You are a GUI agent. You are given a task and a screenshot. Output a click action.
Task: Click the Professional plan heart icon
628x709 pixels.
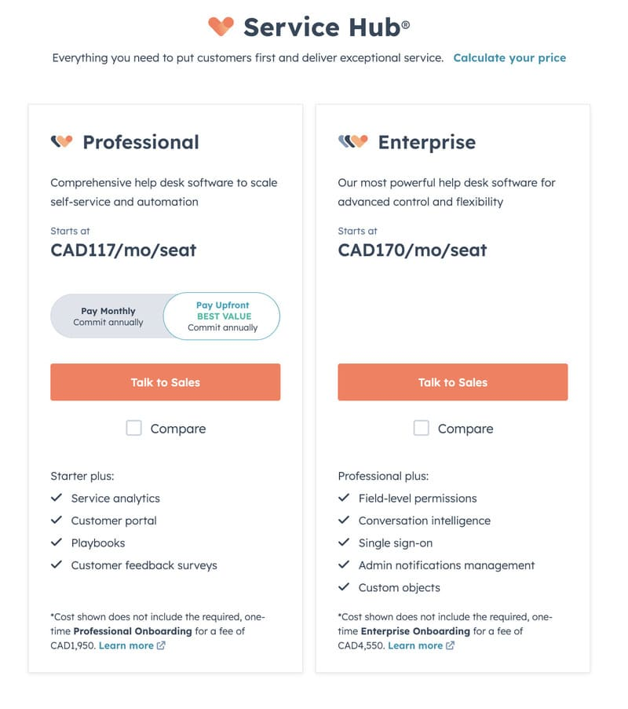[x=63, y=141]
